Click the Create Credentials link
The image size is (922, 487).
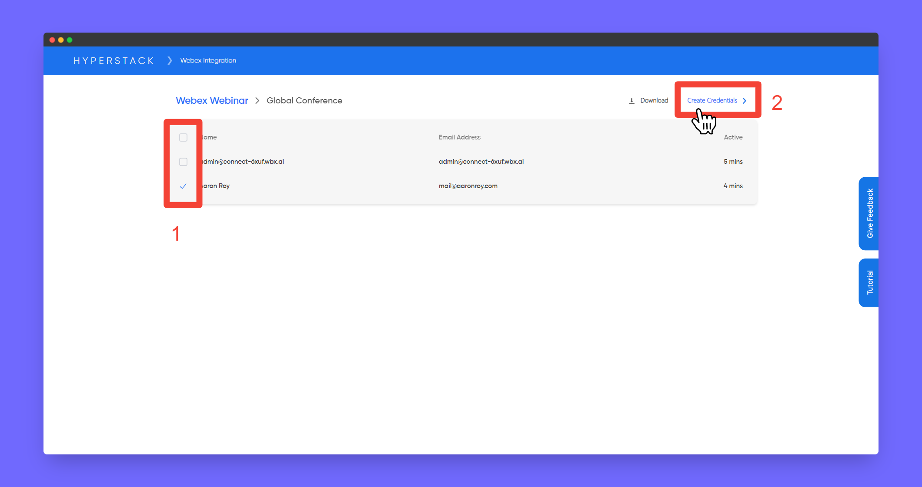point(712,100)
